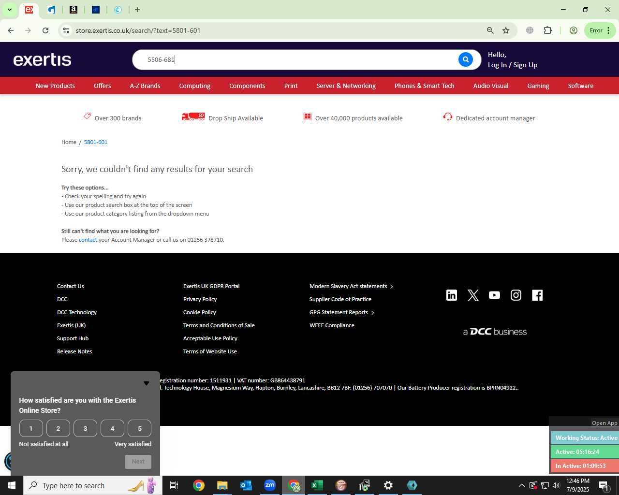619x495 pixels.
Task: Open the YouTube social icon
Action: click(x=494, y=295)
